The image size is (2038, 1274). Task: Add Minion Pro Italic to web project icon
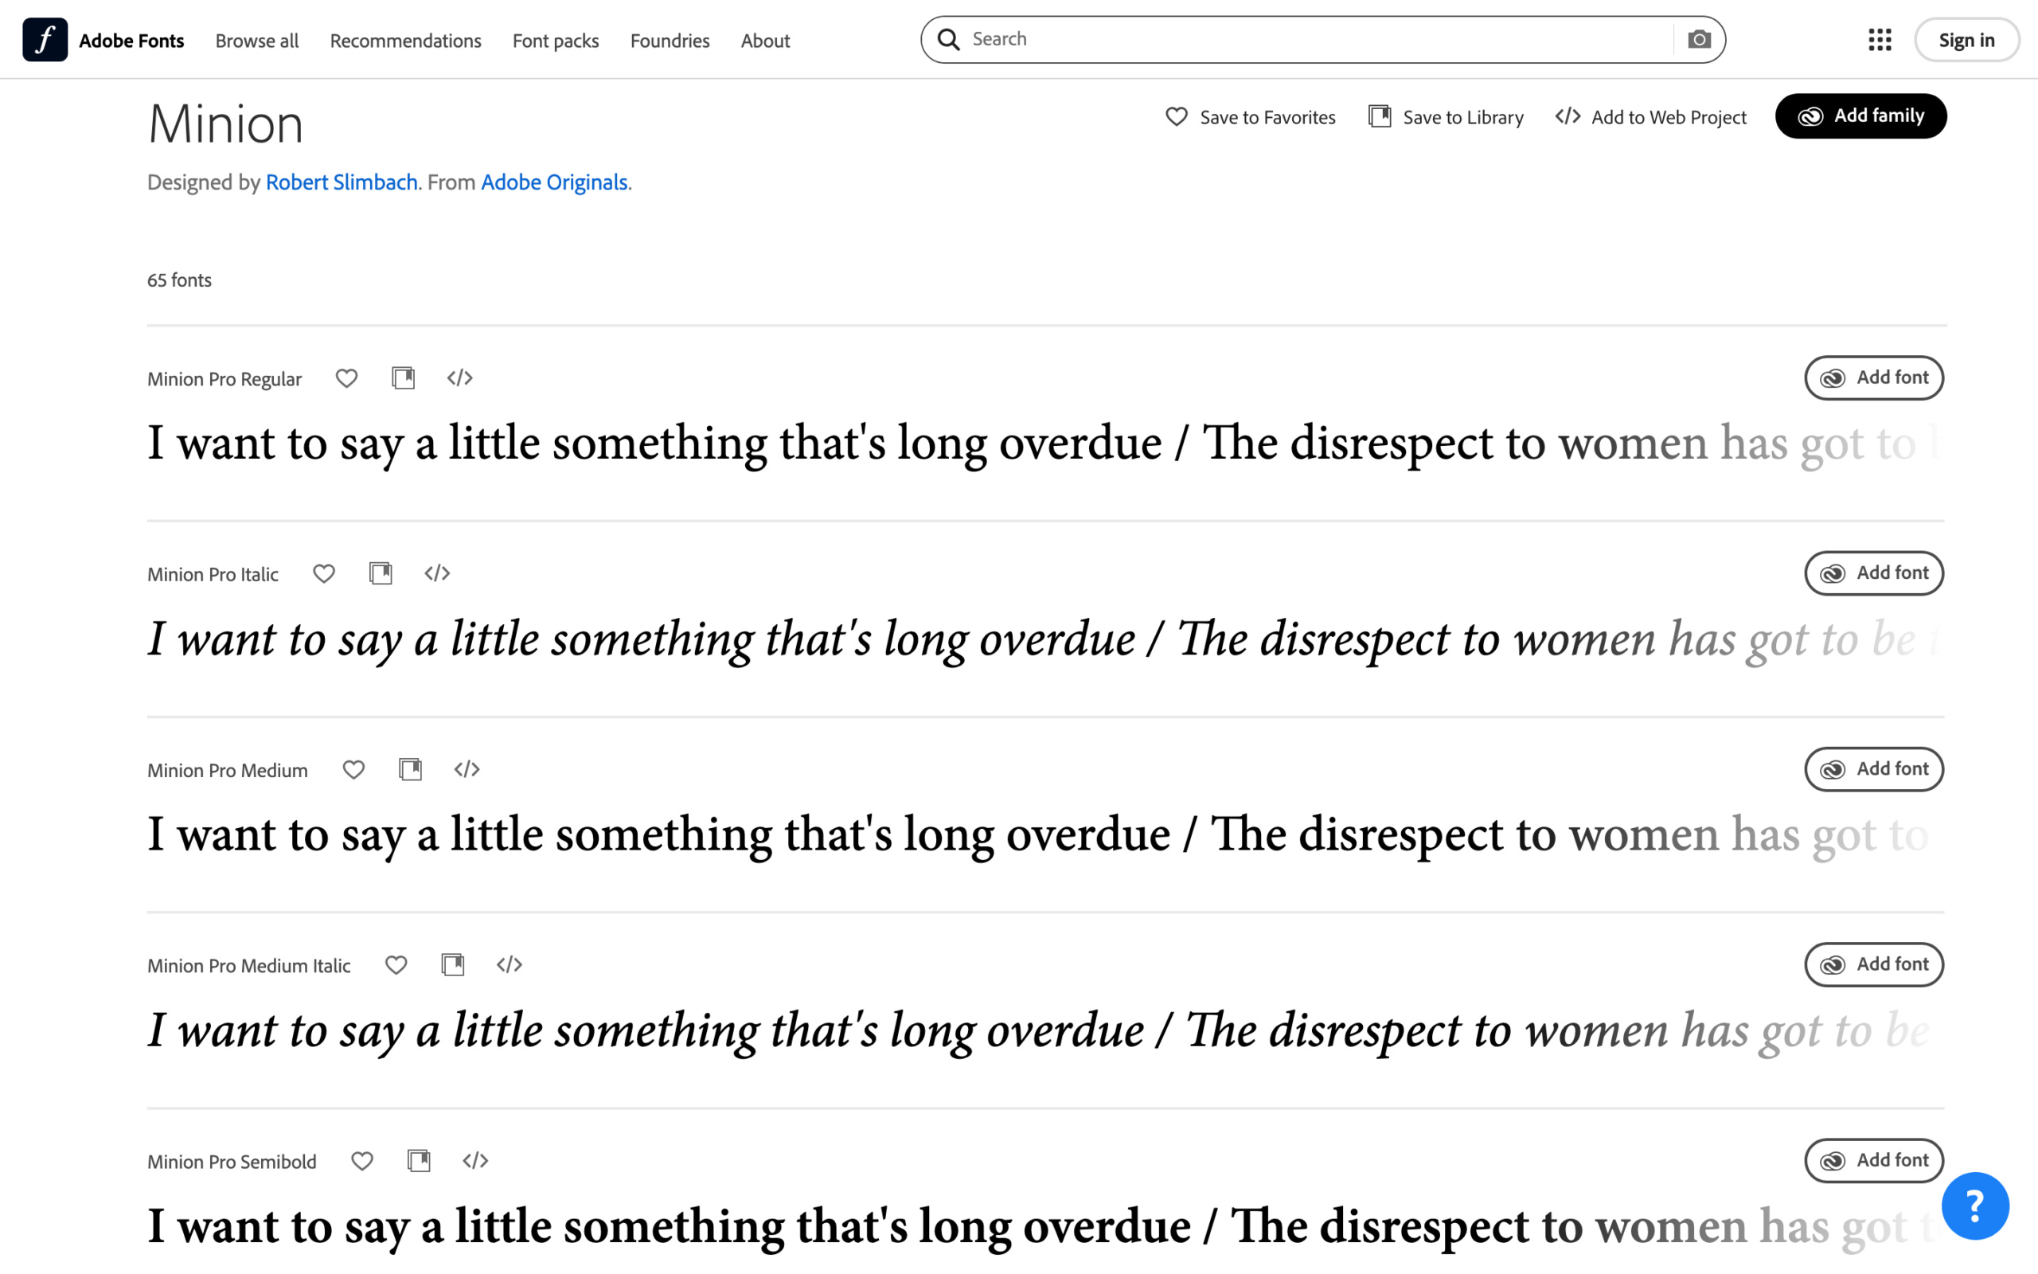tap(437, 574)
